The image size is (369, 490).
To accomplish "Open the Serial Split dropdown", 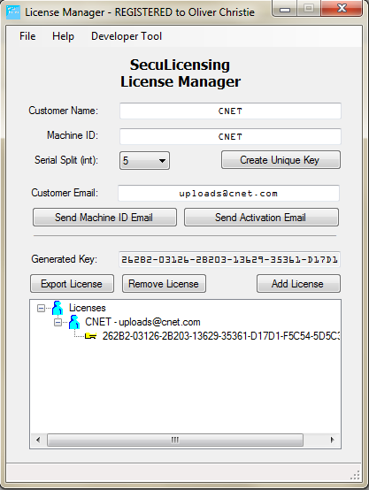I will 144,161.
